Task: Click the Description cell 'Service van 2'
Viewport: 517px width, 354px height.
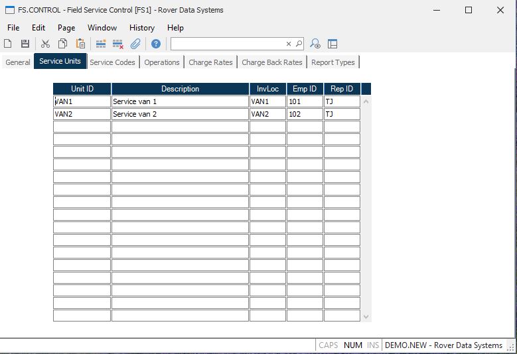Action: coord(180,114)
